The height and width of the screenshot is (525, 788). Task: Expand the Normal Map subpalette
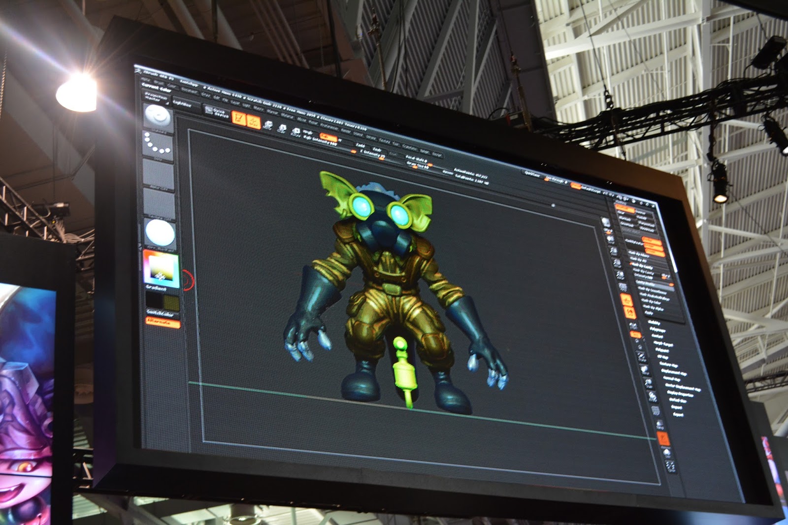click(672, 379)
